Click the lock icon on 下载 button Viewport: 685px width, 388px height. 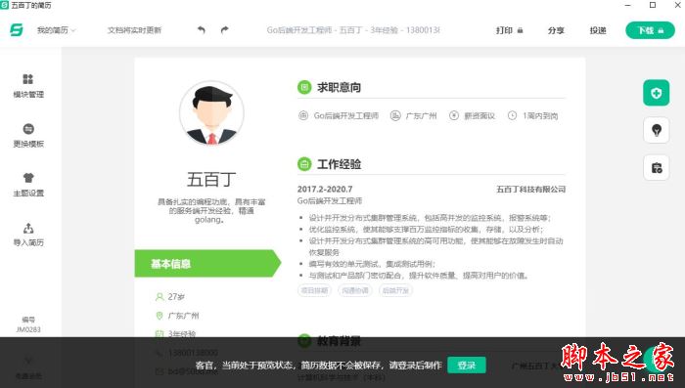pyautogui.click(x=661, y=30)
